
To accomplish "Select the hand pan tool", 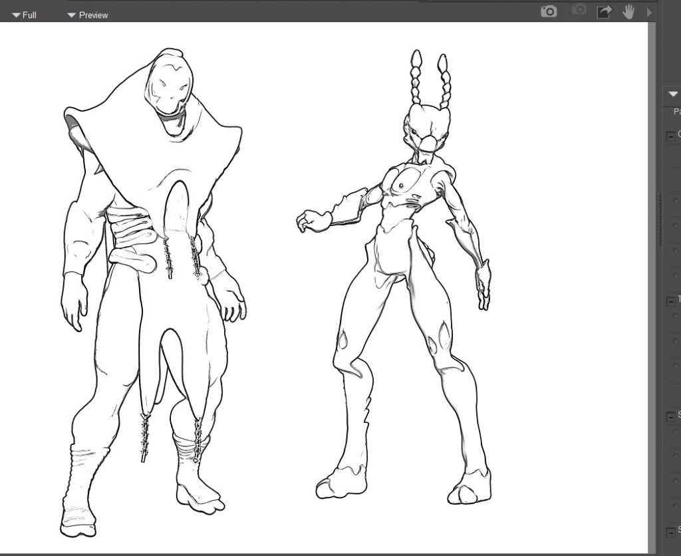I will [628, 11].
